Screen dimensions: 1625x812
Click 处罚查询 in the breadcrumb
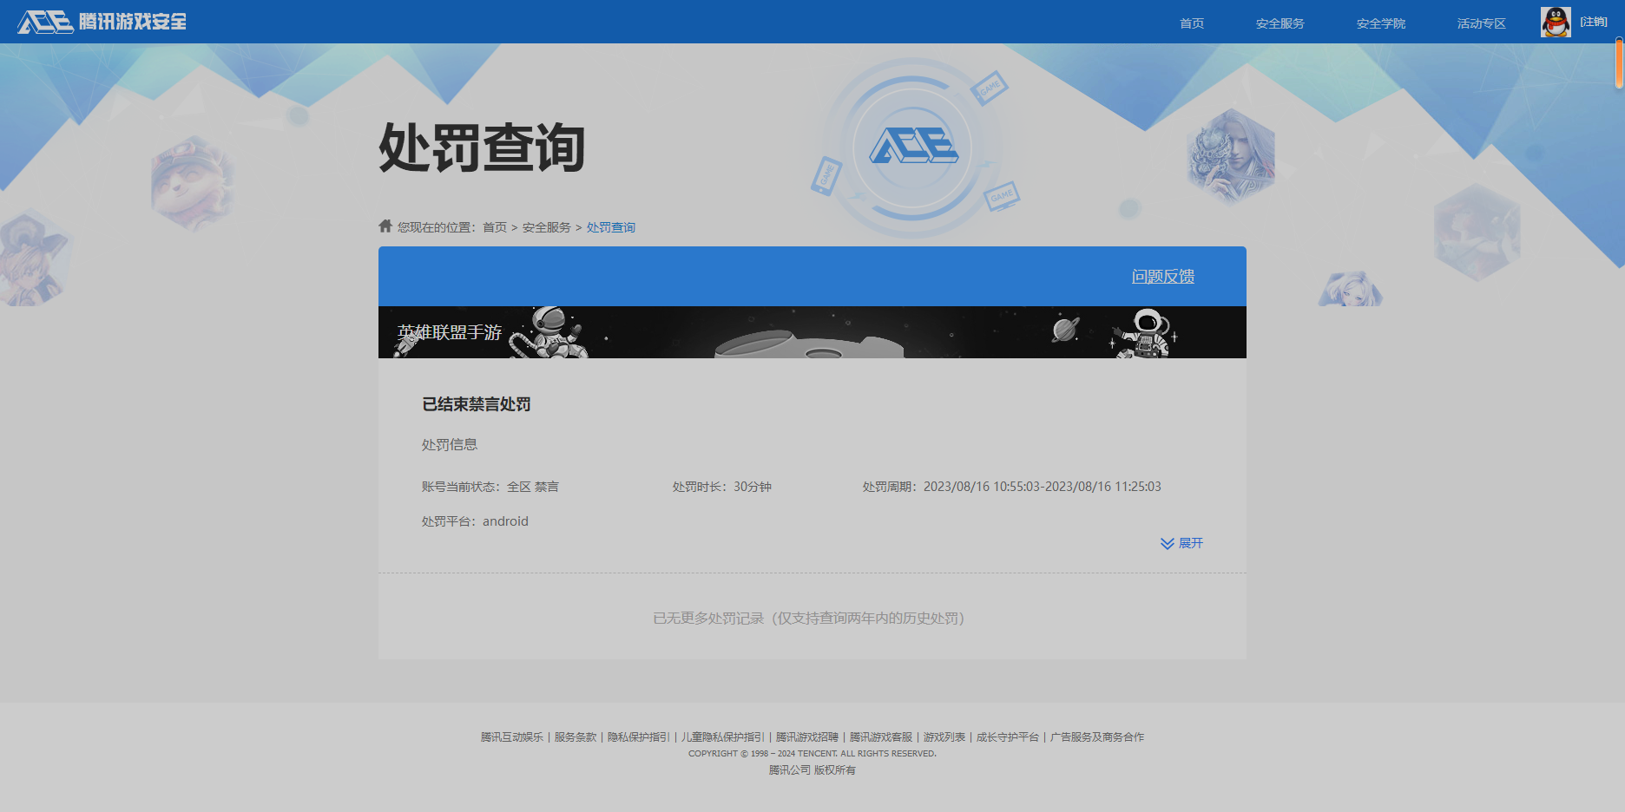click(611, 227)
